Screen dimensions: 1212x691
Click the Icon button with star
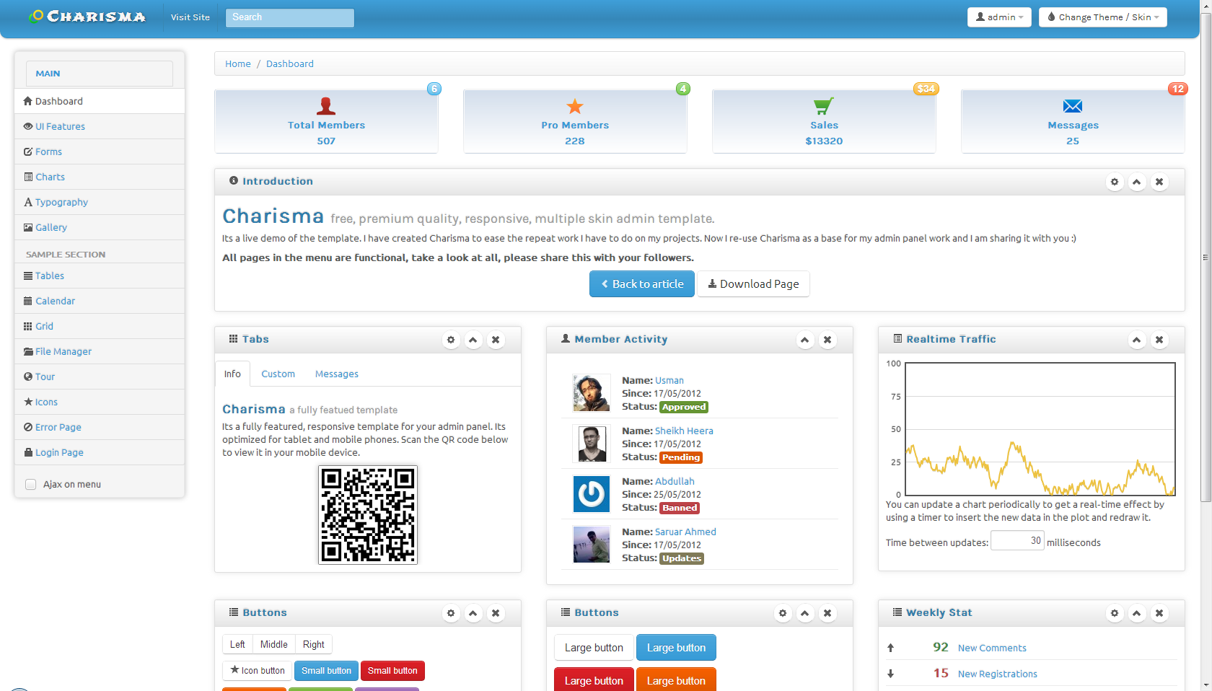(x=258, y=671)
